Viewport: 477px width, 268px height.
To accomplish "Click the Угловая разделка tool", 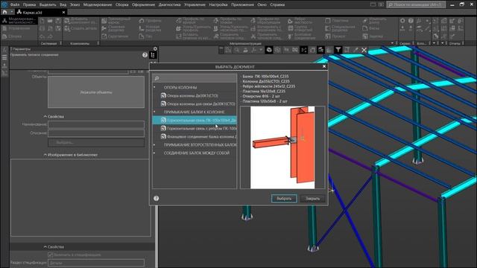I will coord(151,28).
